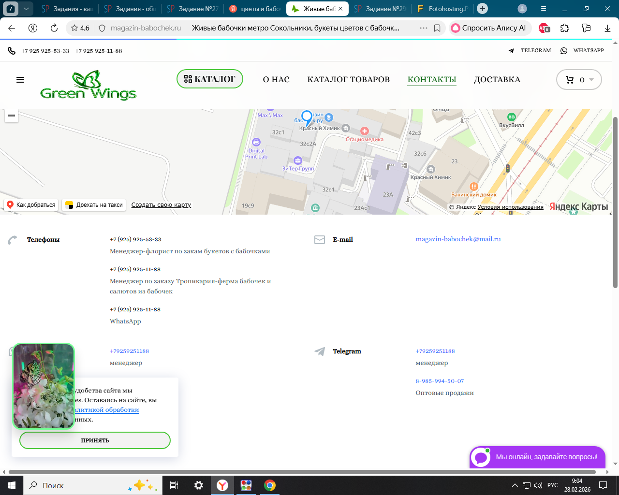Open browser extensions puzzle icon
619x495 pixels.
tap(565, 28)
